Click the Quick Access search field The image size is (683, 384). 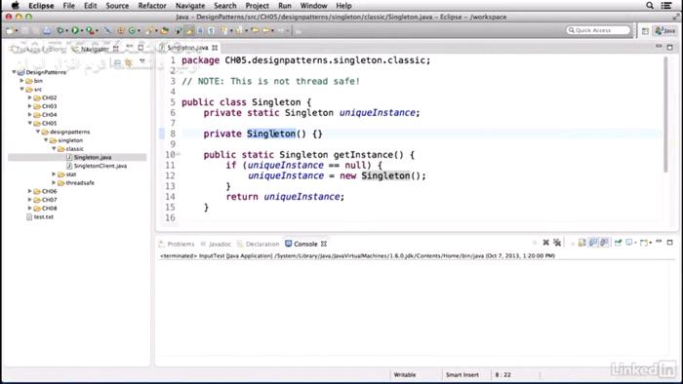tap(598, 30)
